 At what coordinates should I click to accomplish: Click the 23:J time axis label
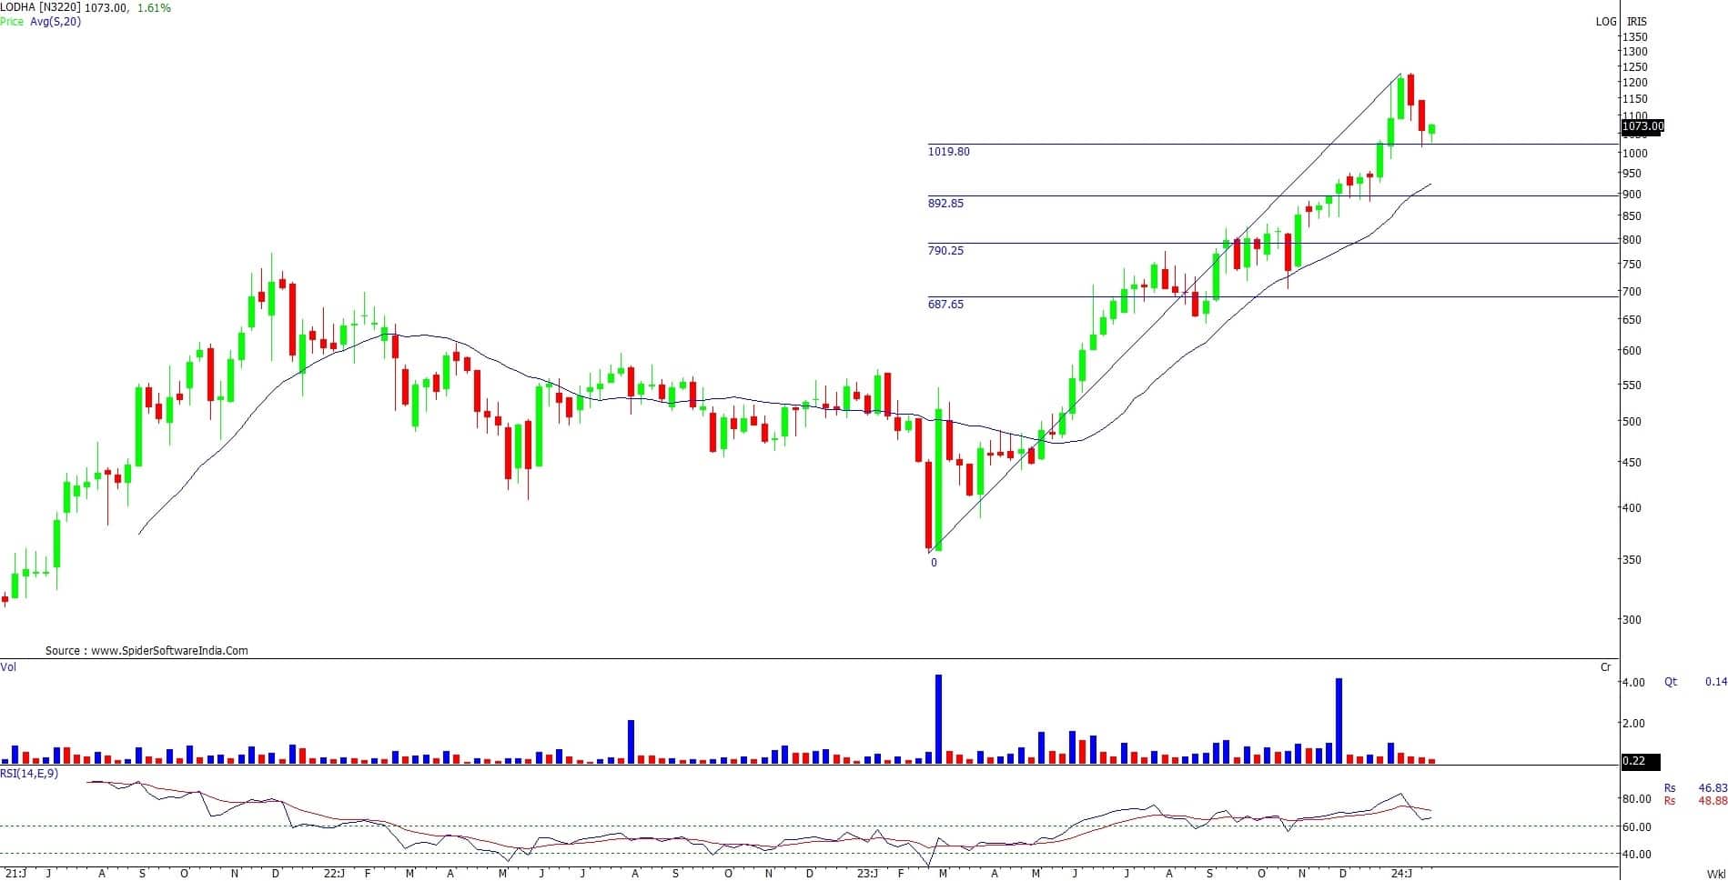click(868, 874)
